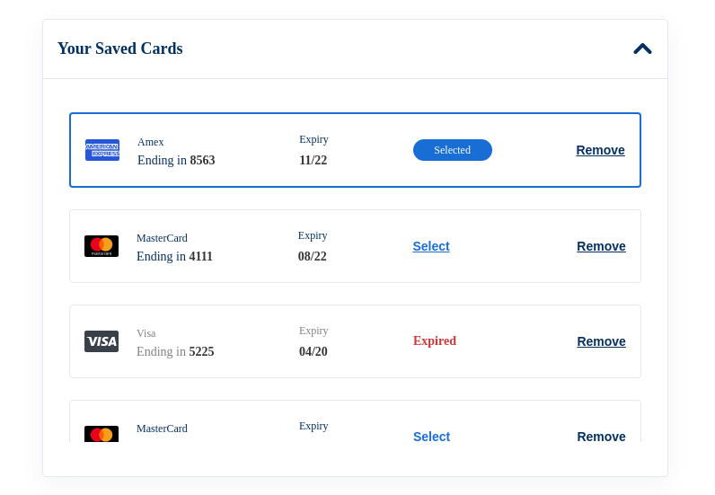This screenshot has width=715, height=495.
Task: Click the text Ending in 4111
Action: coord(174,256)
